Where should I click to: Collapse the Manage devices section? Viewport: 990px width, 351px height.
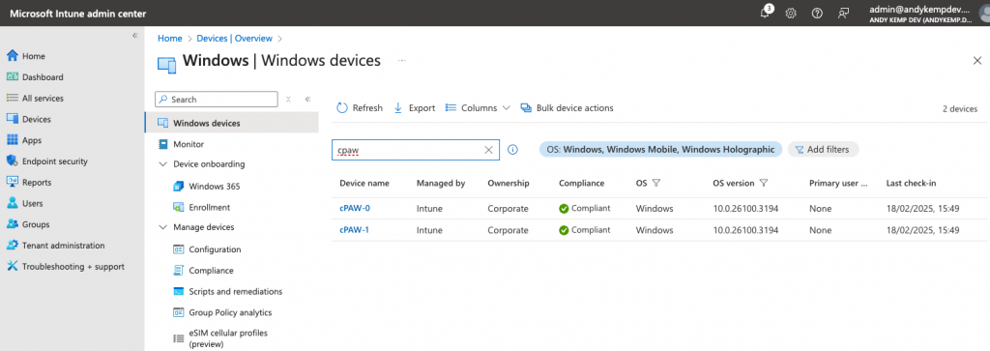[x=162, y=227]
